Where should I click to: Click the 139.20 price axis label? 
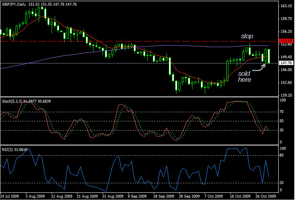click(287, 95)
